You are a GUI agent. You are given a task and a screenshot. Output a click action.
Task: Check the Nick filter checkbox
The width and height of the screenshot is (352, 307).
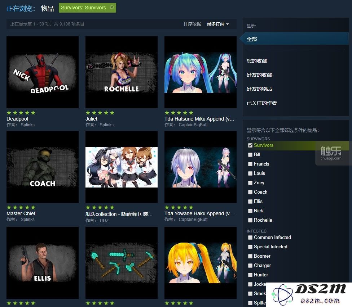point(250,211)
